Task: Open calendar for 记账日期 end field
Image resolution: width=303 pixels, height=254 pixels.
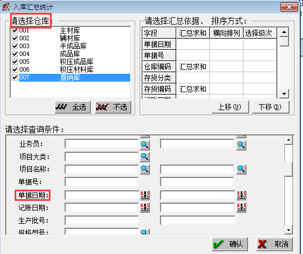Action: coord(241,208)
